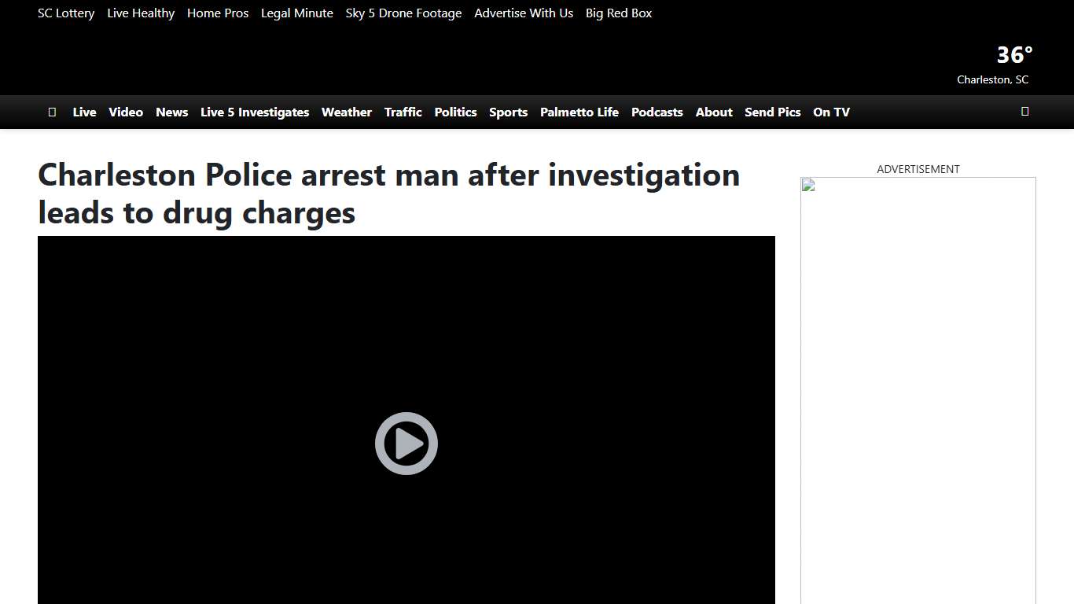The height and width of the screenshot is (604, 1074).
Task: Navigate to the Traffic page
Action: pyautogui.click(x=403, y=112)
